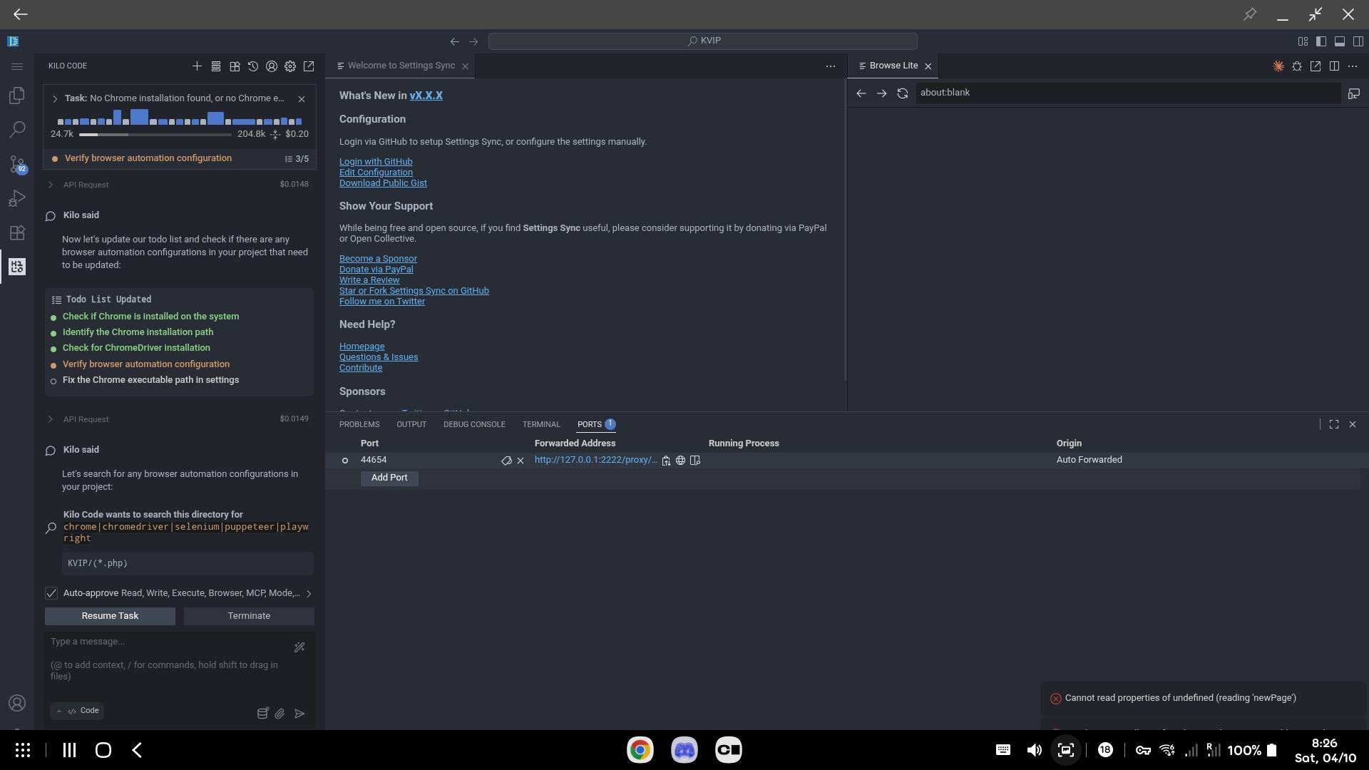Viewport: 1369px width, 770px height.
Task: Open Kilo Code MCP marketplace icon
Action: [235, 66]
